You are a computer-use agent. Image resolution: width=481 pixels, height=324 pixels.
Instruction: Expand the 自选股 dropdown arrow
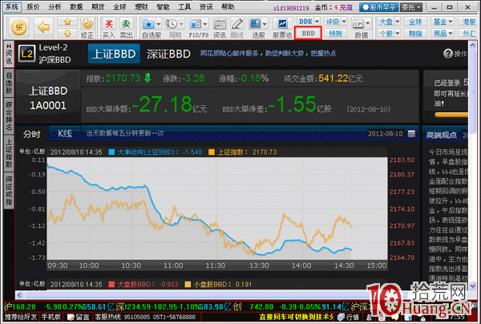pyautogui.click(x=159, y=23)
